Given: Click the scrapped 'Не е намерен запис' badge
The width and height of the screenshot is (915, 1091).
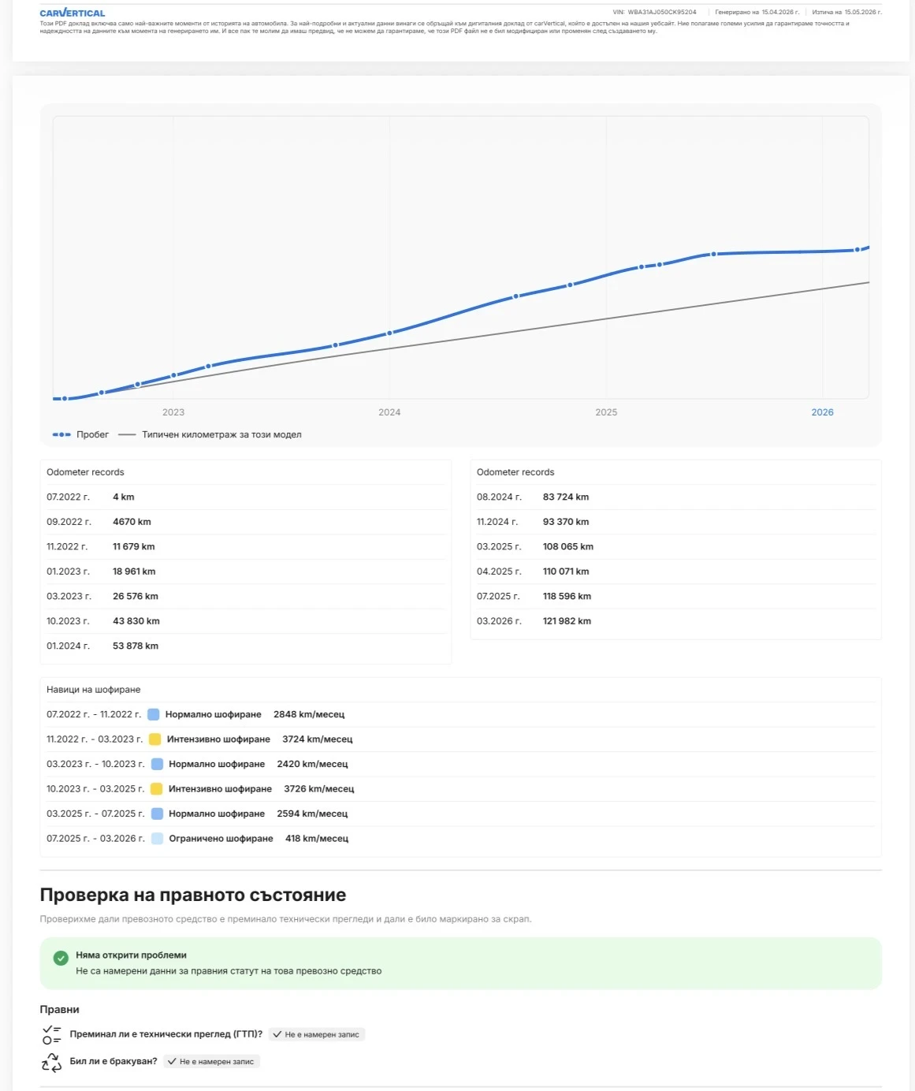Looking at the screenshot, I should tap(211, 1062).
